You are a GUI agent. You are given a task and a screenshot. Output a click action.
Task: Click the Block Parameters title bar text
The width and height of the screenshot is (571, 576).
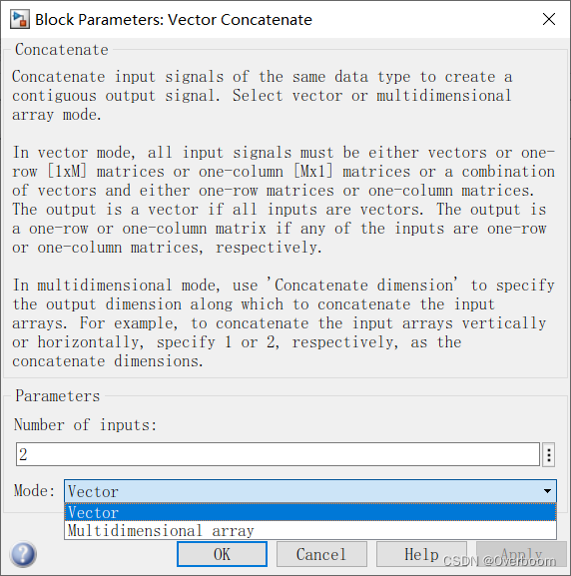pos(174,20)
